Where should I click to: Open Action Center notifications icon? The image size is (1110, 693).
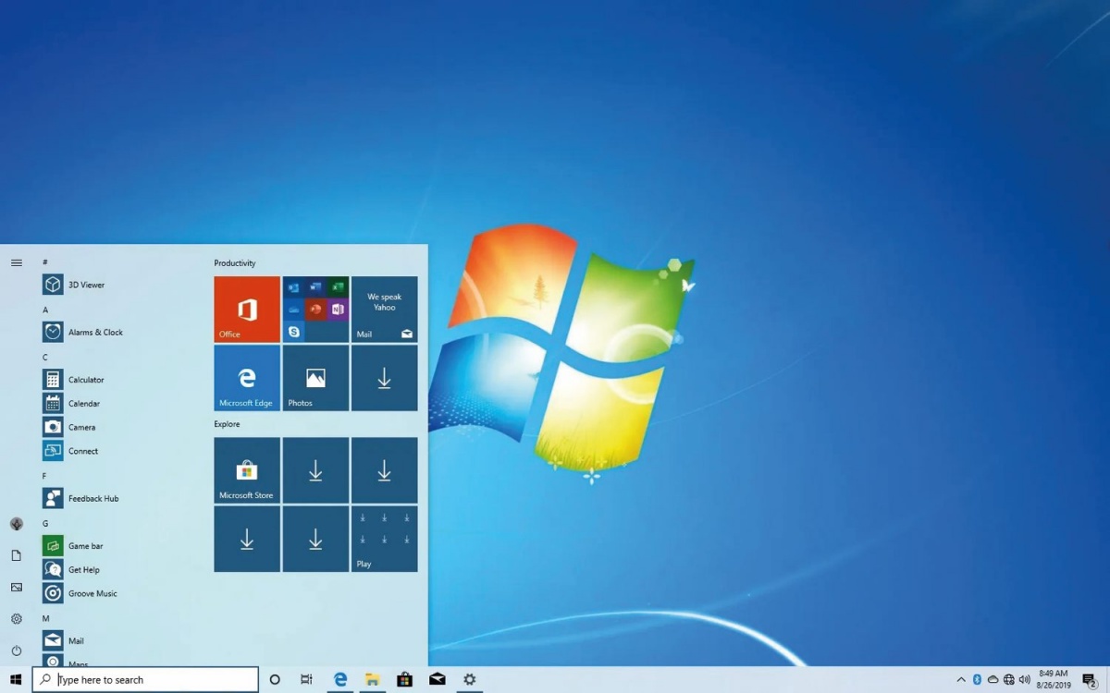pos(1090,680)
